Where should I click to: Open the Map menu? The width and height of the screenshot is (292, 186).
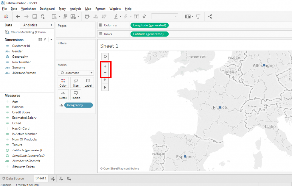pyautogui.click(x=88, y=9)
